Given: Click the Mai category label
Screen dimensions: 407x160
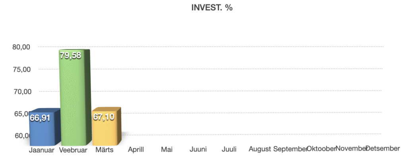Looking at the screenshot, I should tap(167, 149).
